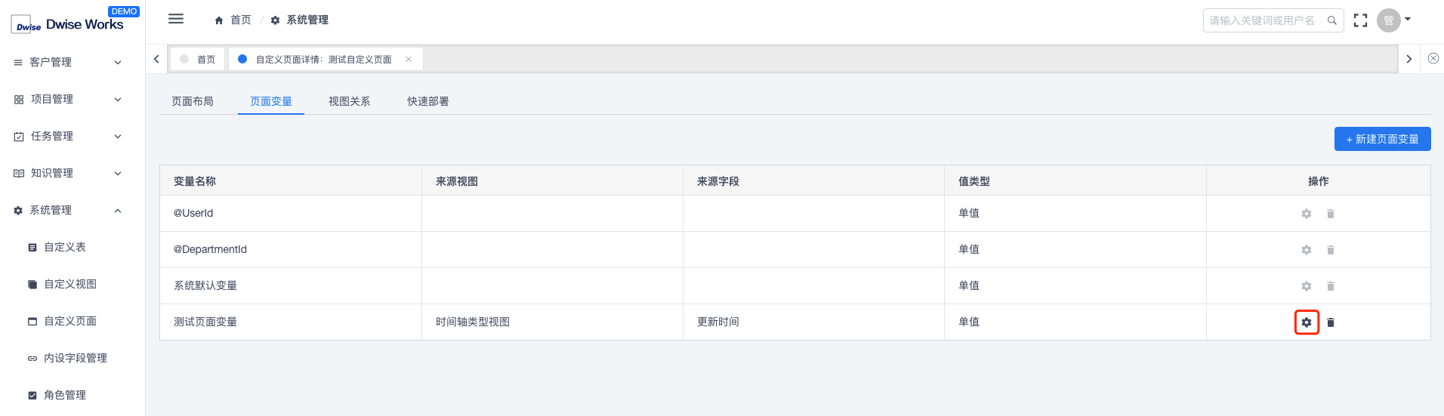The width and height of the screenshot is (1444, 416).
Task: Click trash icon in @DepartmentId row
Action: click(x=1331, y=250)
